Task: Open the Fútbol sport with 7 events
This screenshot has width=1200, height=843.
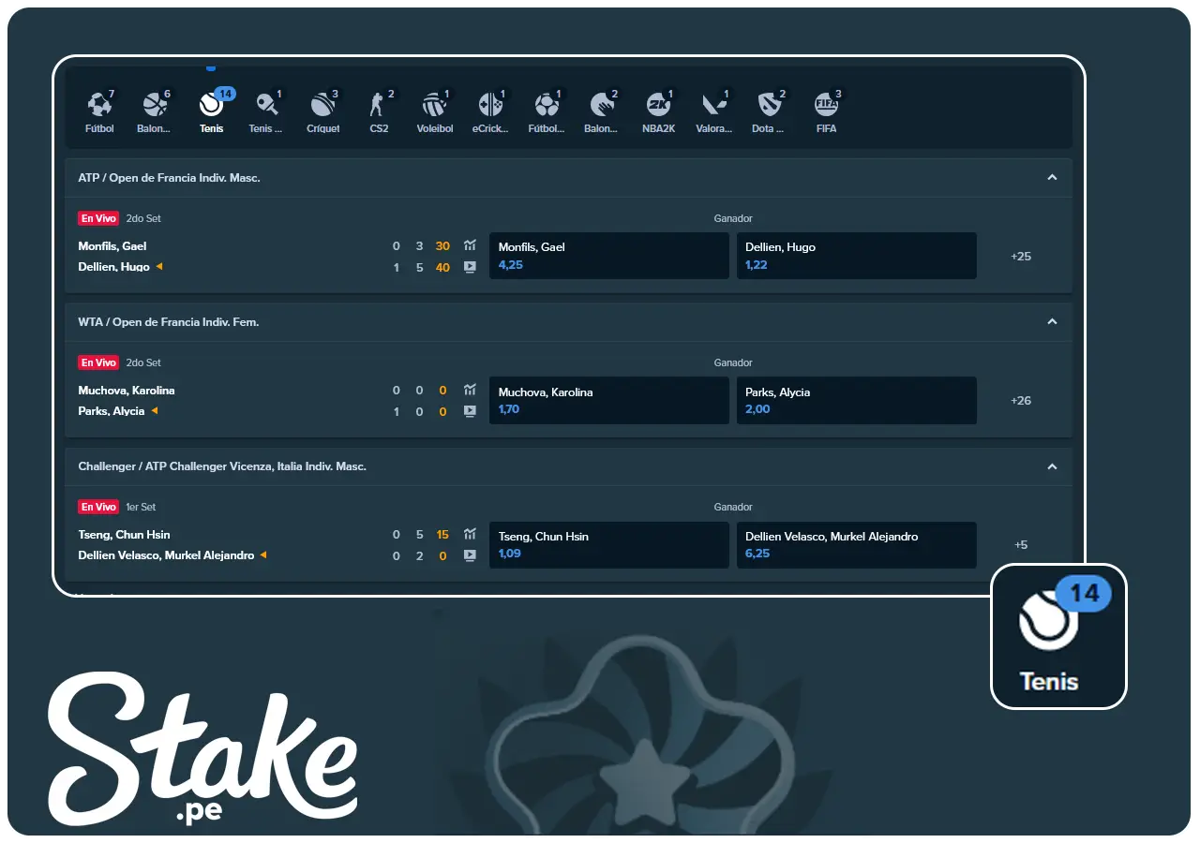Action: (99, 111)
